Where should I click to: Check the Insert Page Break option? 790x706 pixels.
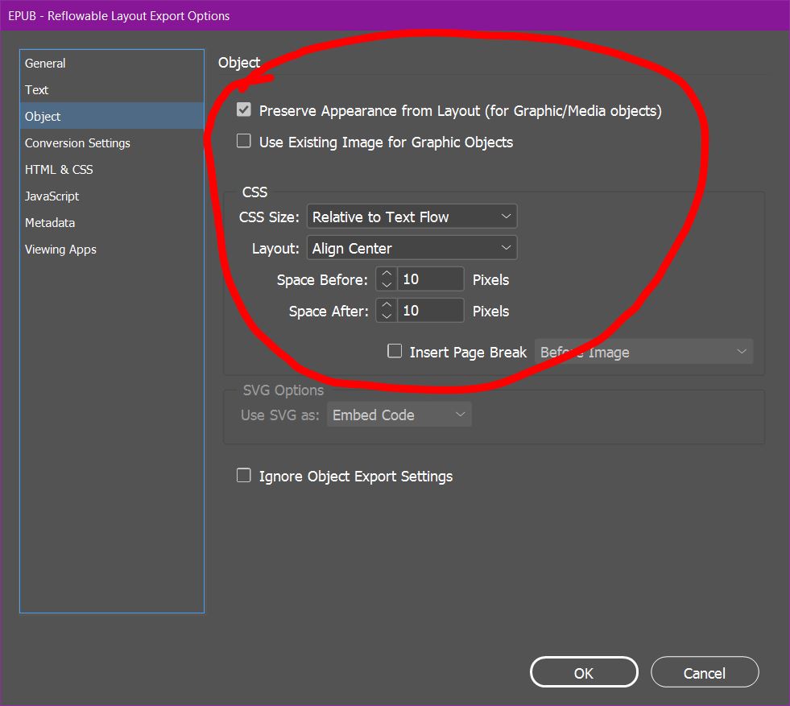click(395, 351)
